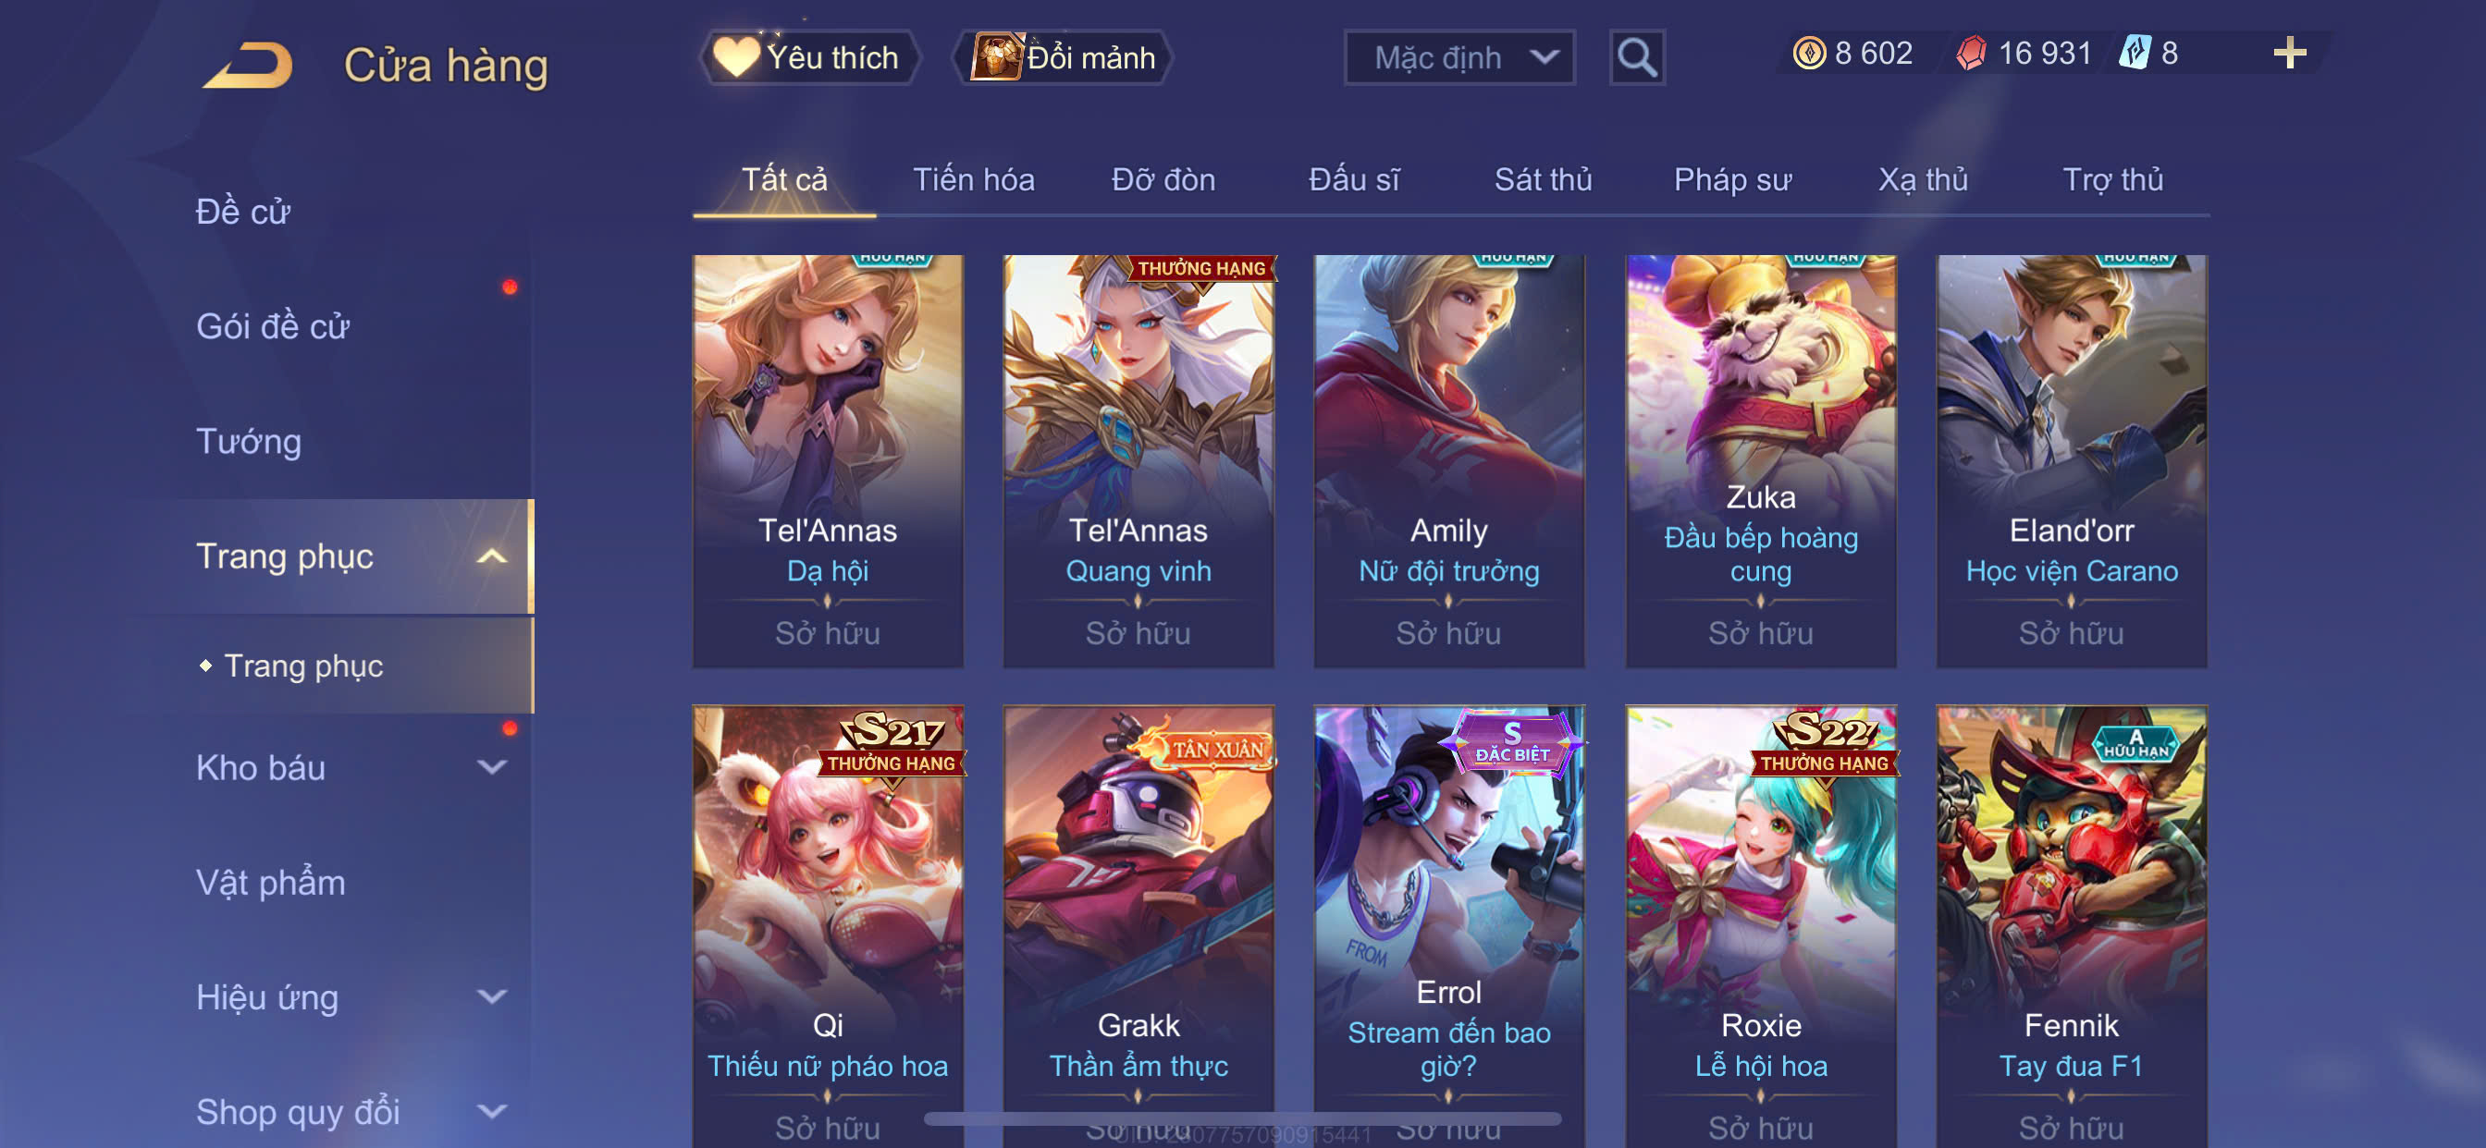Click the horizontal scroll bar at bottom
Screen dimensions: 2486x1148
1243,1119
